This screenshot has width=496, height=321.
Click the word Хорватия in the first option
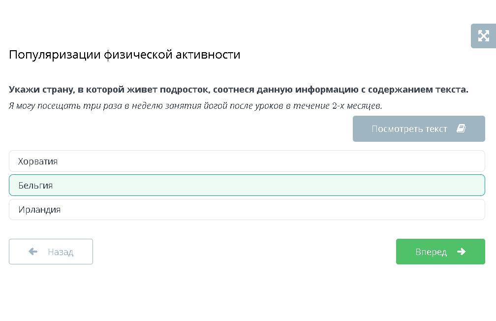38,161
